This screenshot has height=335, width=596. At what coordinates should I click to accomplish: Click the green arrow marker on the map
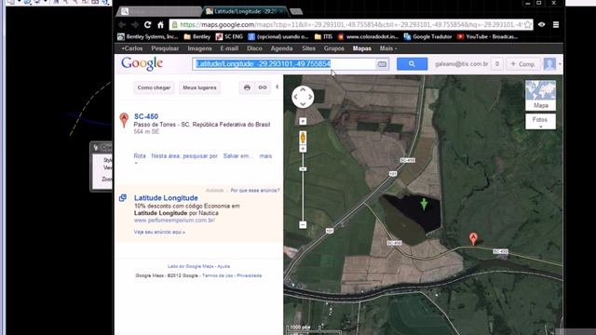coord(424,204)
